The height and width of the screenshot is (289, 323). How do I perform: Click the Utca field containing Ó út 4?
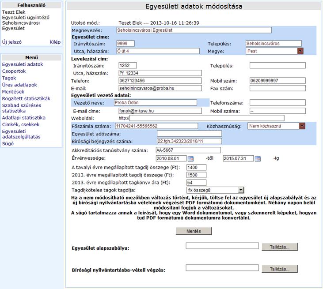tap(158, 51)
